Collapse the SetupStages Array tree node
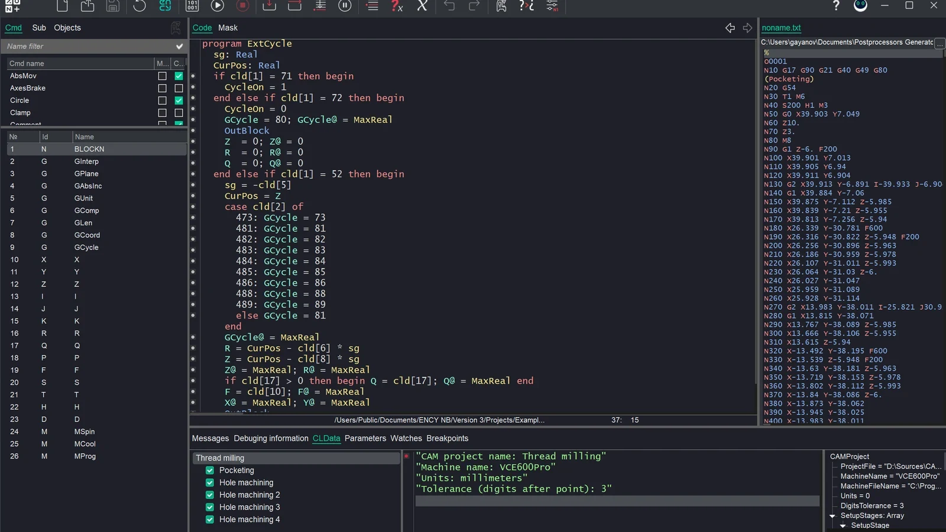The width and height of the screenshot is (946, 532). tap(832, 516)
